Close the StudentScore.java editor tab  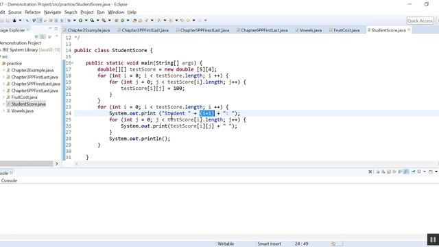409,30
